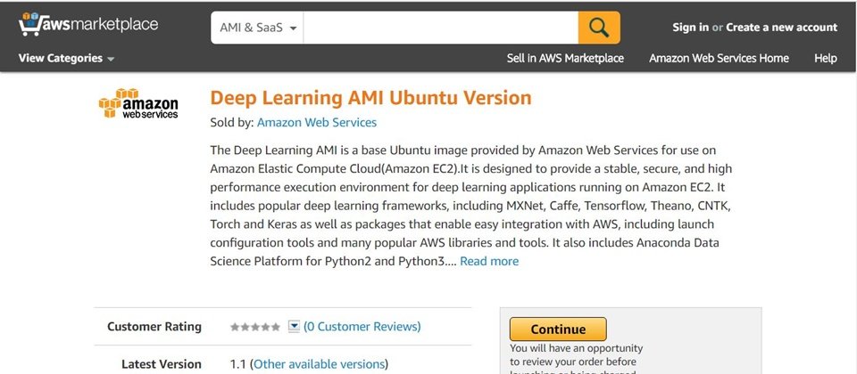Show Other available versions

319,364
